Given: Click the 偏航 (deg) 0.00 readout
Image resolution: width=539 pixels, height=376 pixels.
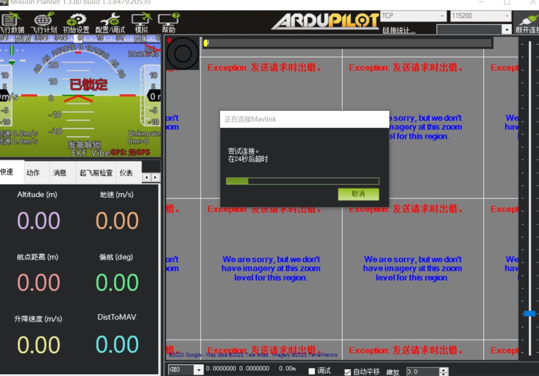Looking at the screenshot, I should point(117,283).
